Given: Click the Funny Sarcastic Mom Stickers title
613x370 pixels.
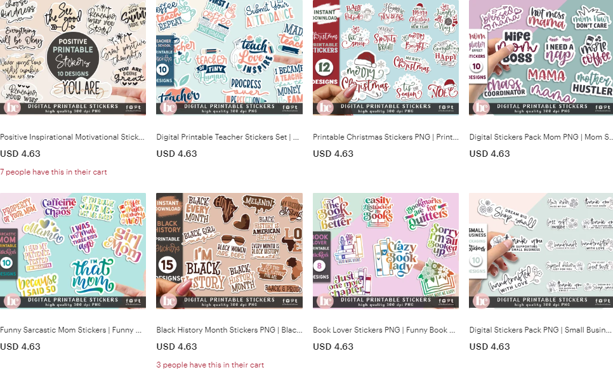Looking at the screenshot, I should [71, 330].
